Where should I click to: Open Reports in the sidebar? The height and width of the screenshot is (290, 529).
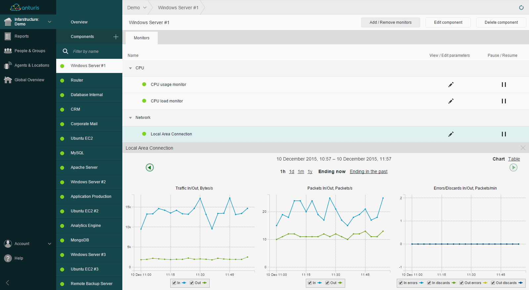coord(21,36)
